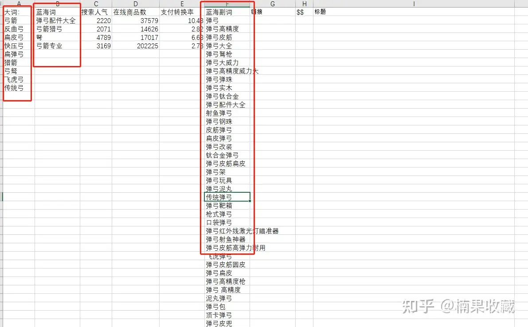Screen dimensions: 528x327
Task: Select the '反曲弓' cell
Action: click(x=19, y=29)
